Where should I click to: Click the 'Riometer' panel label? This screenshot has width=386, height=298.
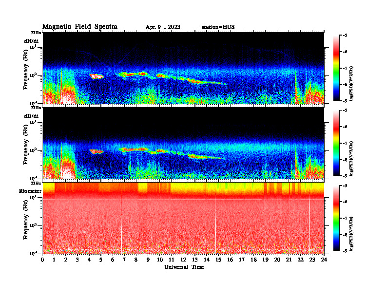[30, 191]
